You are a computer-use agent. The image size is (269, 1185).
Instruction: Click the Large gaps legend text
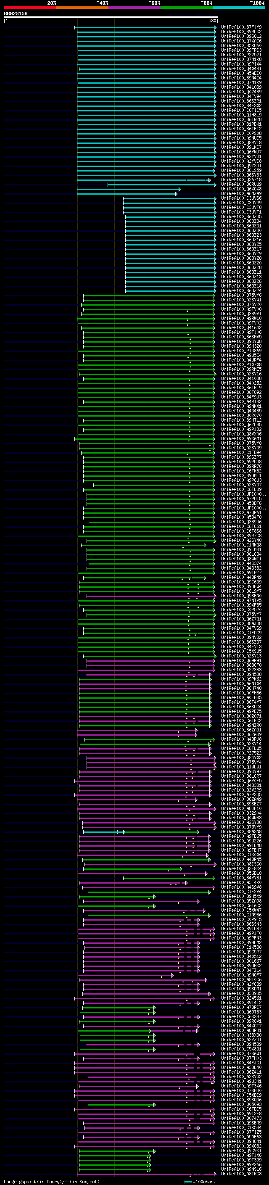tap(52, 1182)
